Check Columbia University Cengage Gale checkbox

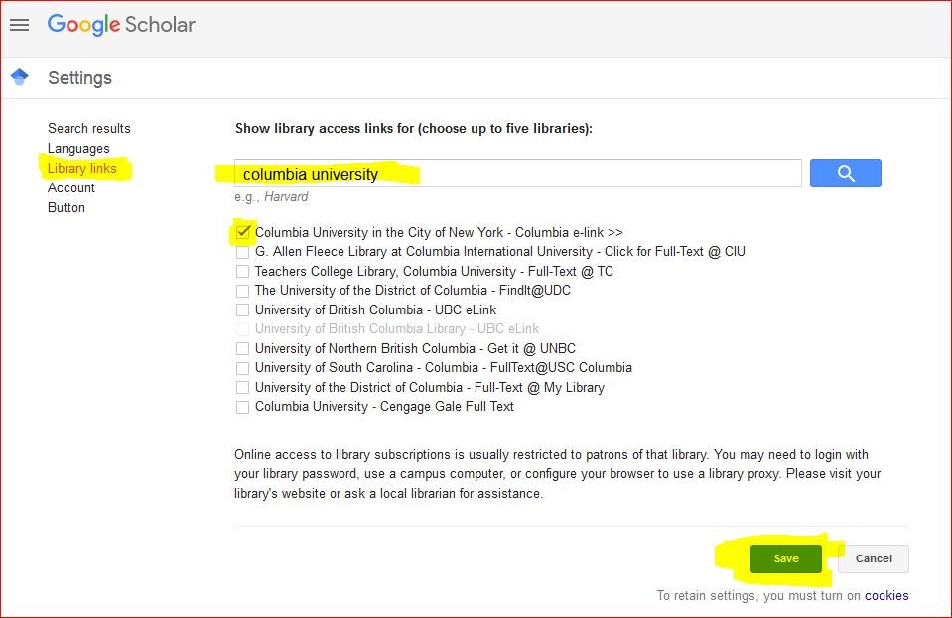point(243,407)
